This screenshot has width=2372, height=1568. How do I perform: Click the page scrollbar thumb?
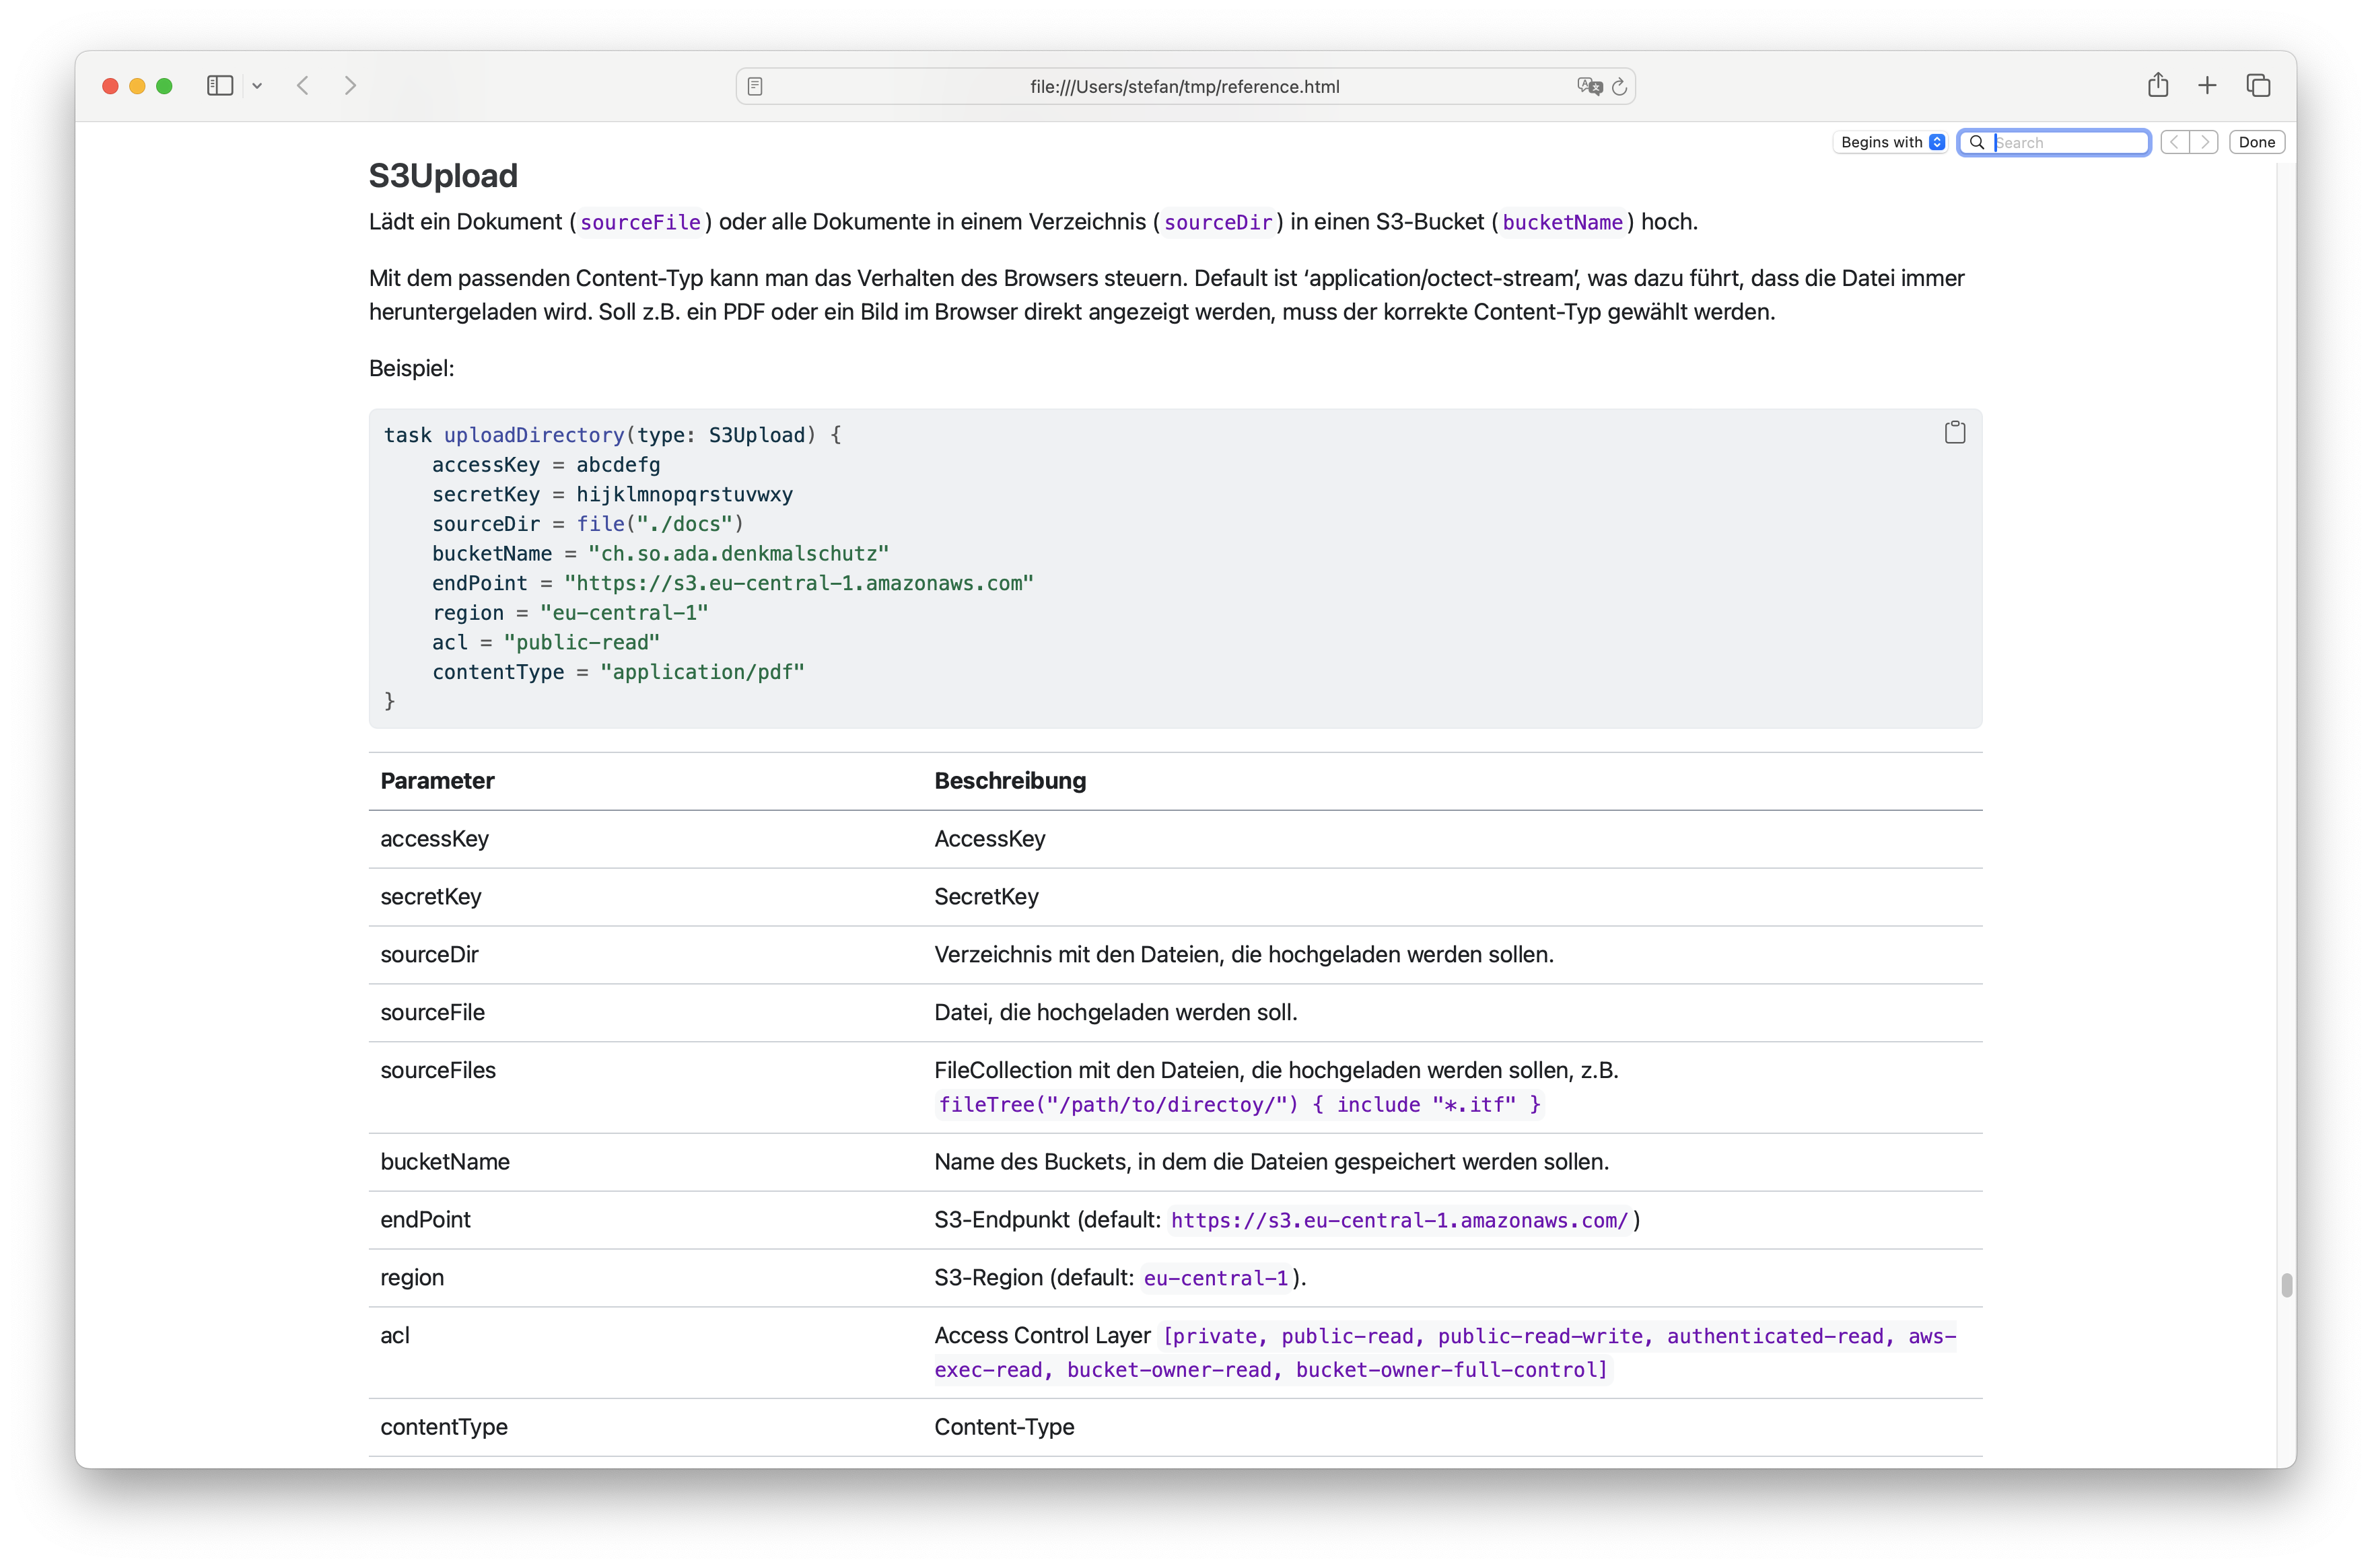coord(2286,1285)
